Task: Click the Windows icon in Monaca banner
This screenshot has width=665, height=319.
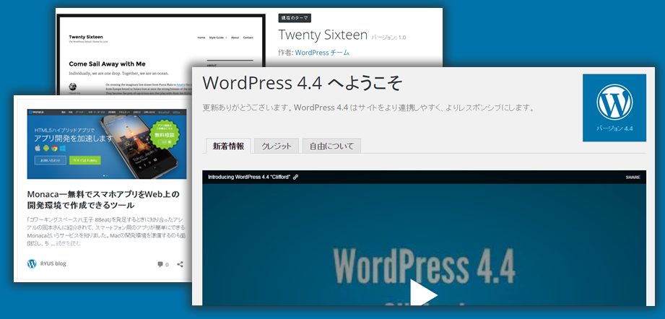Action: (63, 148)
